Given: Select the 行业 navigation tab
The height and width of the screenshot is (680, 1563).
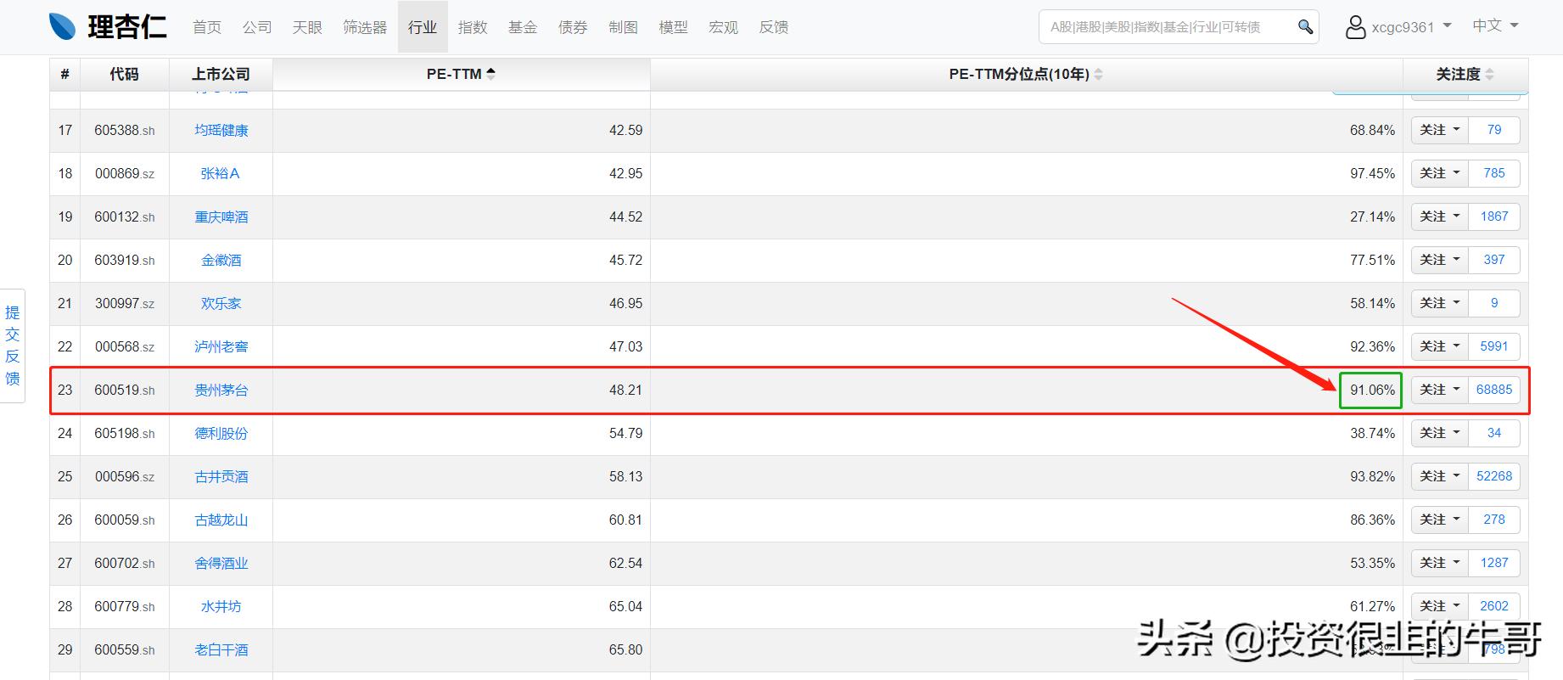Looking at the screenshot, I should point(423,27).
